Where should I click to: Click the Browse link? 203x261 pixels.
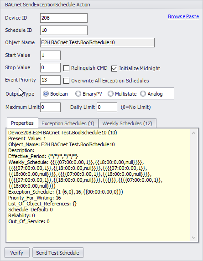177,16
